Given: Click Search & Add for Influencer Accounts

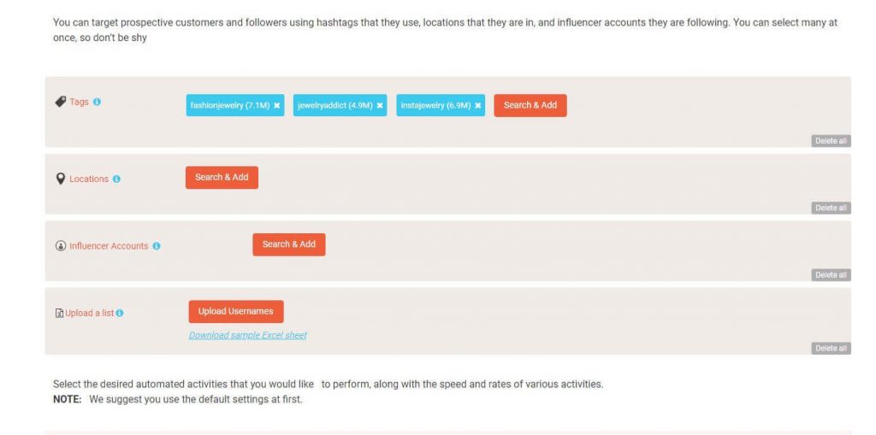Looking at the screenshot, I should click(289, 244).
